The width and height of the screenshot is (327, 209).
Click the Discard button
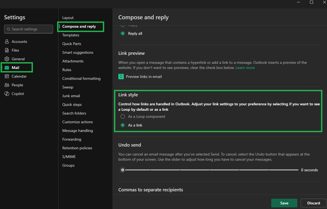coord(314,203)
